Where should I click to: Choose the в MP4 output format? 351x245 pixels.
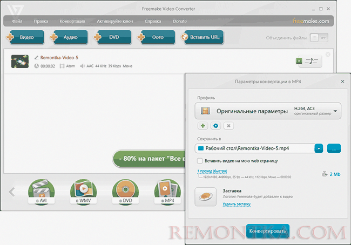pyautogui.click(x=167, y=192)
